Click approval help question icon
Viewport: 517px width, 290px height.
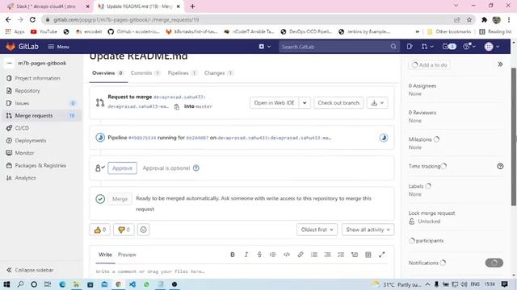click(196, 168)
